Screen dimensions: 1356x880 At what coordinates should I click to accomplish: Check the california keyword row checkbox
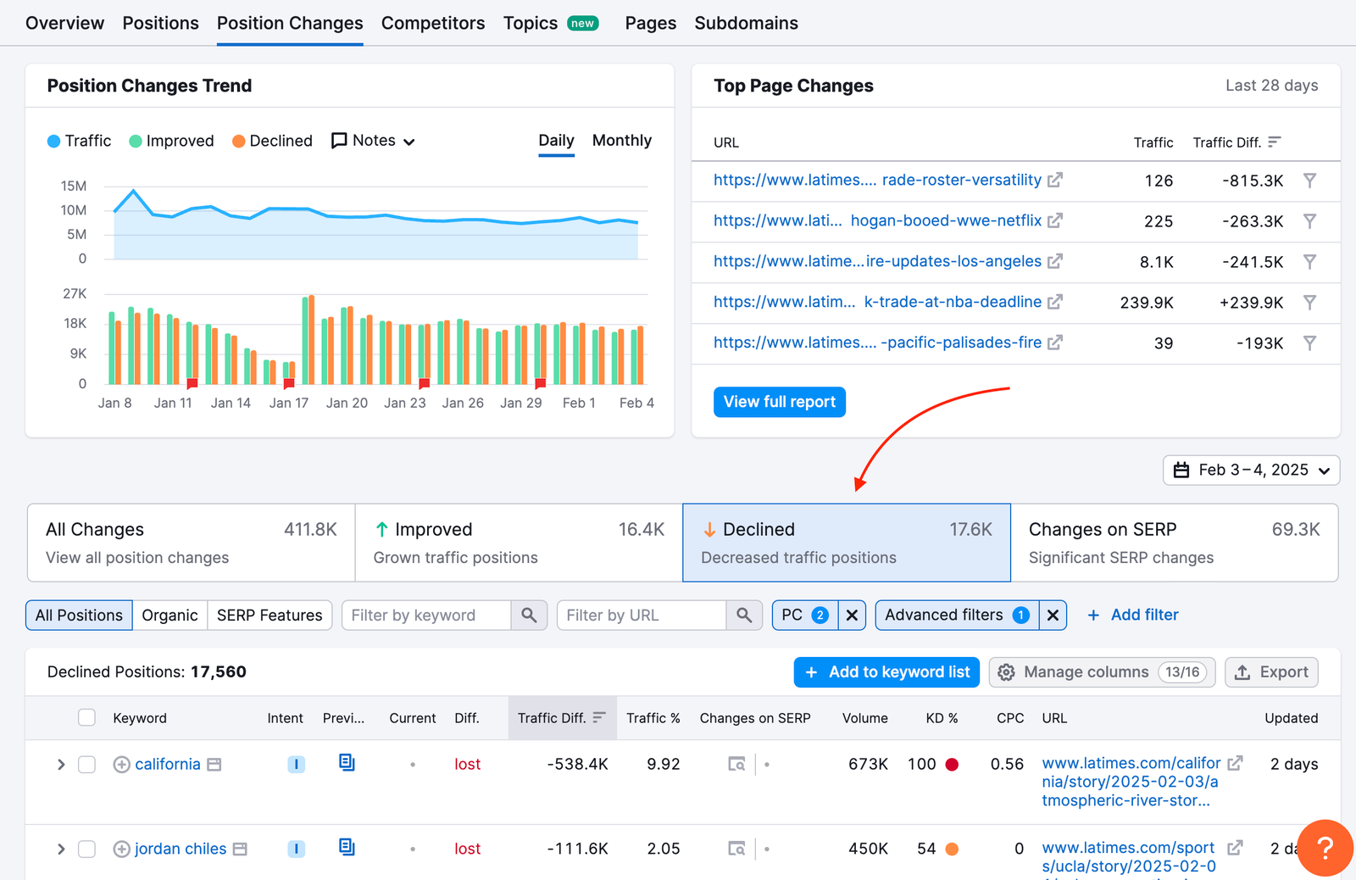coord(86,765)
